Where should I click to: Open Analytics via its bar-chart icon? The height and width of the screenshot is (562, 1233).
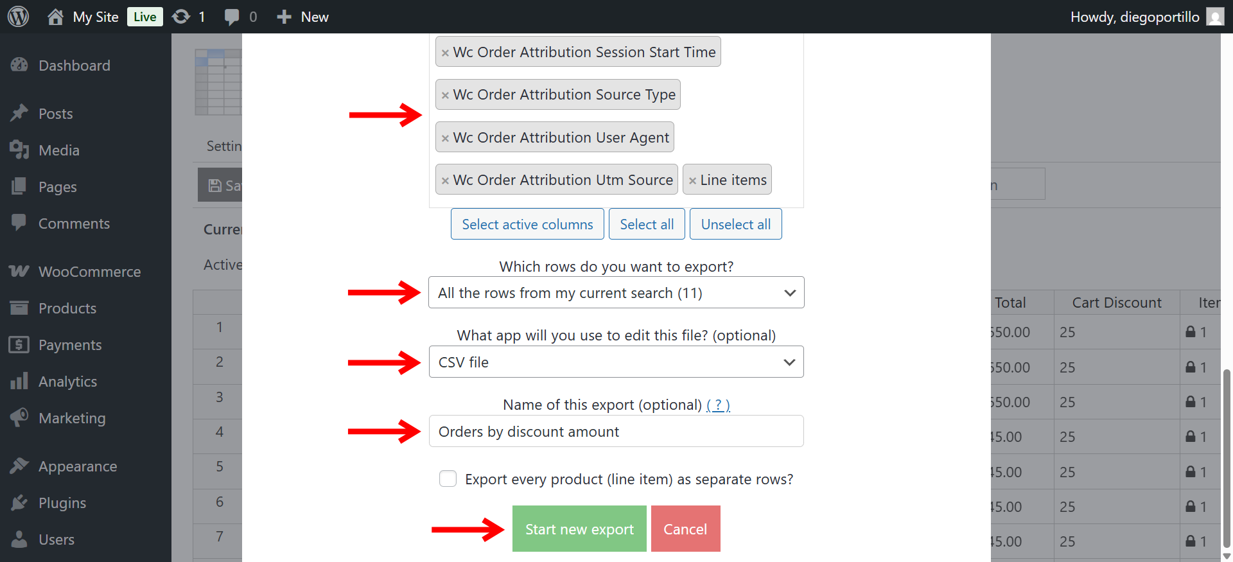(20, 381)
